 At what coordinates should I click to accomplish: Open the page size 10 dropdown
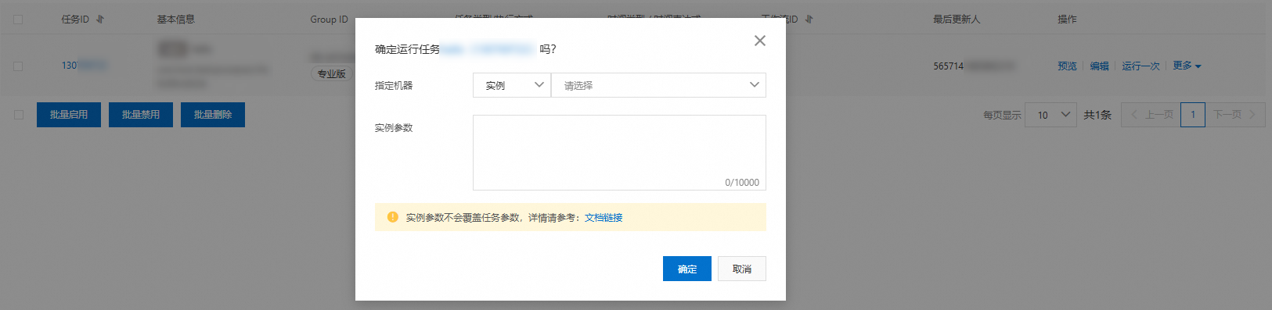1051,115
